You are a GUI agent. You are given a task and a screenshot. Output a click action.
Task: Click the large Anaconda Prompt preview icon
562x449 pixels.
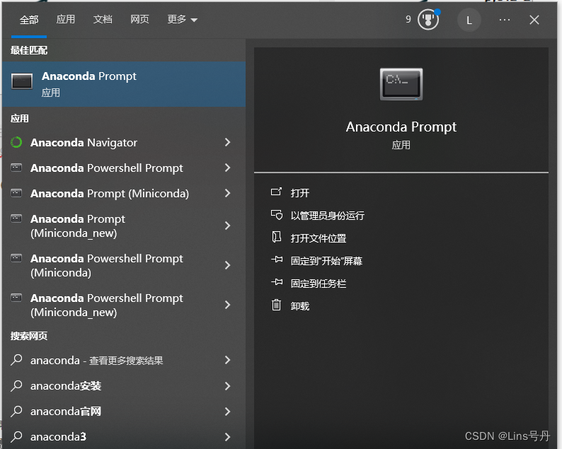click(401, 84)
